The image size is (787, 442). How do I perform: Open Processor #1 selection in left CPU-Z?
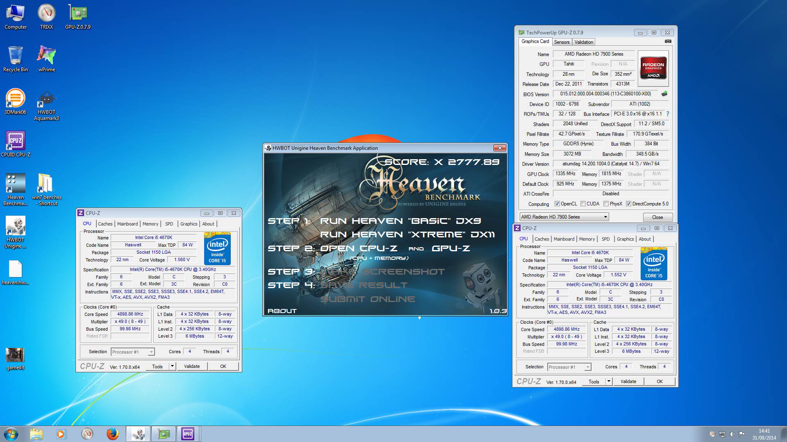[x=133, y=352]
